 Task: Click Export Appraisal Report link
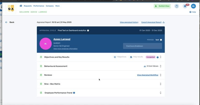point(151,22)
